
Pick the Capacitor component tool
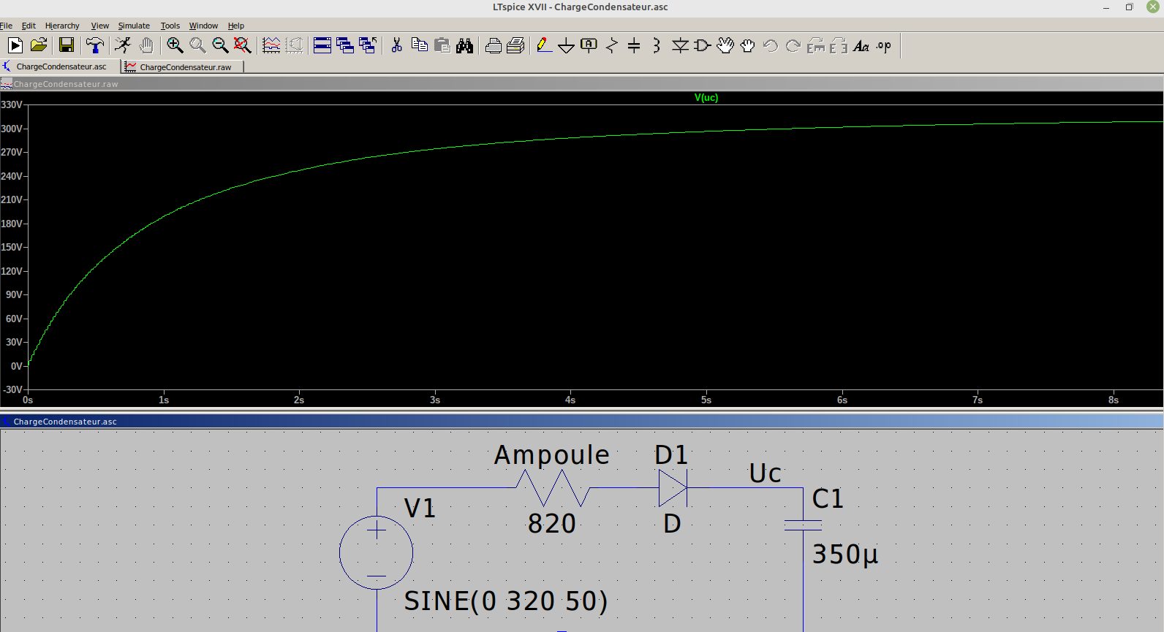(634, 45)
